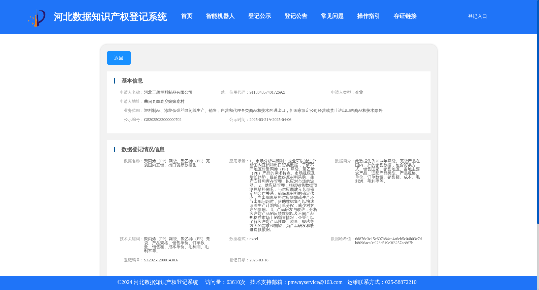This screenshot has height=290, width=539.
Task: Click the 应用场景 description paragraph
Action: pos(283,195)
